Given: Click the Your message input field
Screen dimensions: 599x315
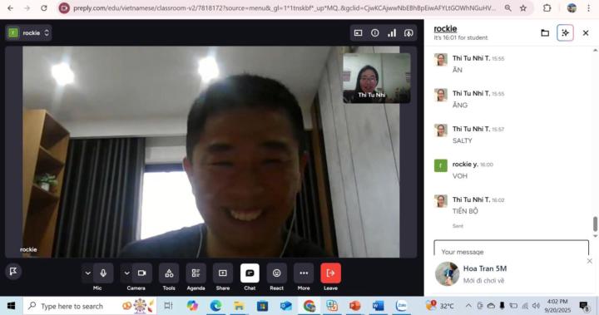Looking at the screenshot, I should click(511, 249).
